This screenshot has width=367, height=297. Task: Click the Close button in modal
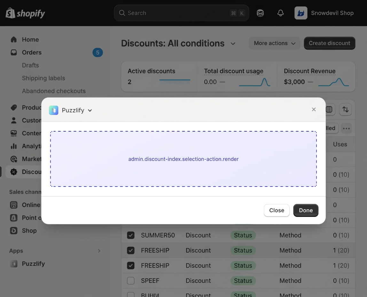pos(277,210)
